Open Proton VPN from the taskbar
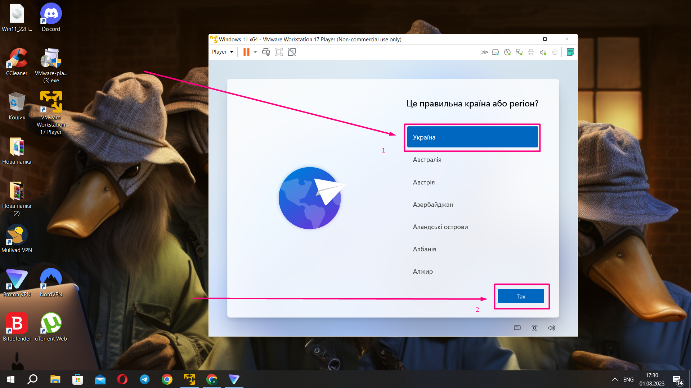691x388 pixels. pyautogui.click(x=234, y=379)
